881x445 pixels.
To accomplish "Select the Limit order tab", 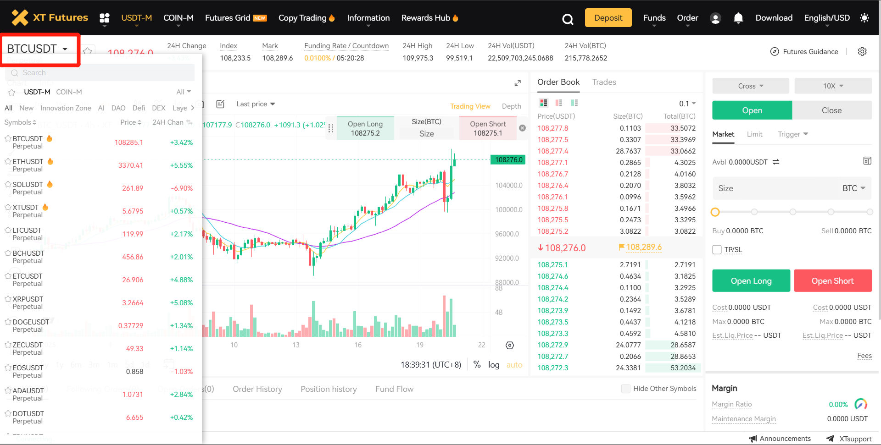I will [754, 134].
